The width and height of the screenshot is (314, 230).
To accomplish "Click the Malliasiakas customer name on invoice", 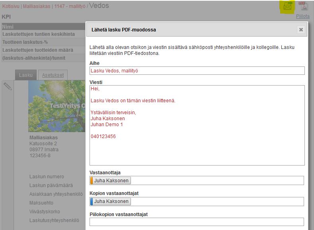I will coord(43,138).
